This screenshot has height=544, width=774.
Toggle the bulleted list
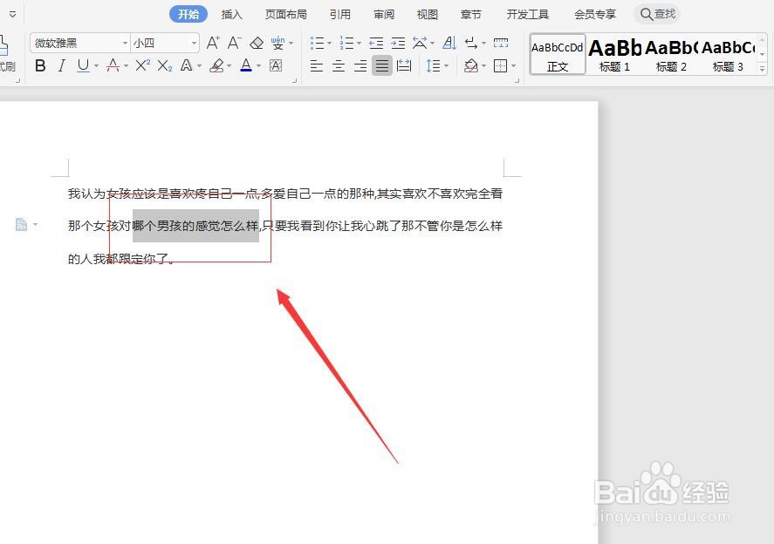click(x=318, y=42)
